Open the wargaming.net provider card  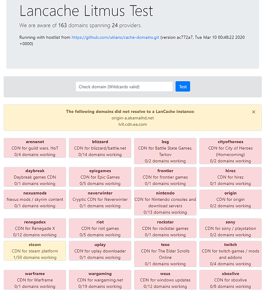click(100, 280)
